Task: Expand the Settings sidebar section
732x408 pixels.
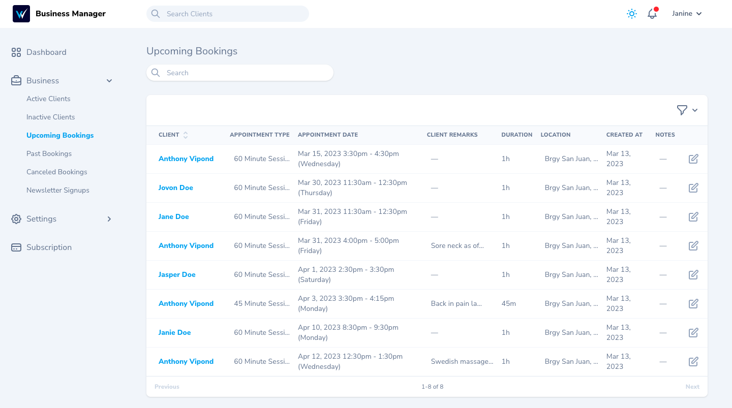Action: 109,219
